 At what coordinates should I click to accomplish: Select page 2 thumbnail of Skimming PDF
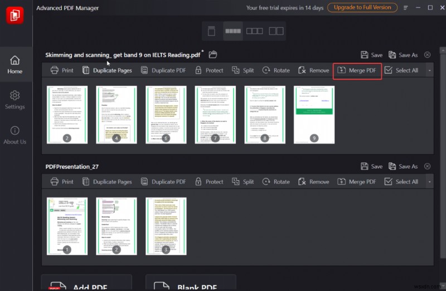67,115
